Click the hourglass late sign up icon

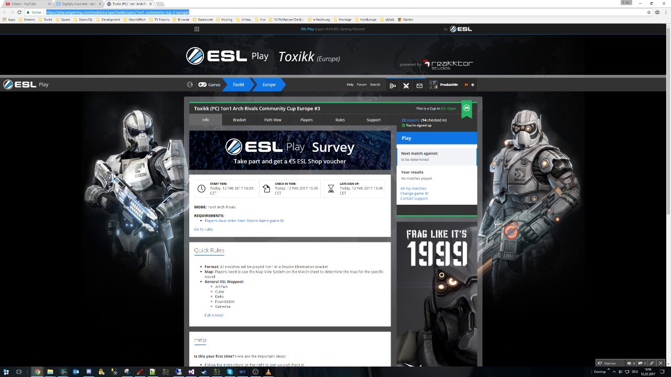pyautogui.click(x=331, y=188)
